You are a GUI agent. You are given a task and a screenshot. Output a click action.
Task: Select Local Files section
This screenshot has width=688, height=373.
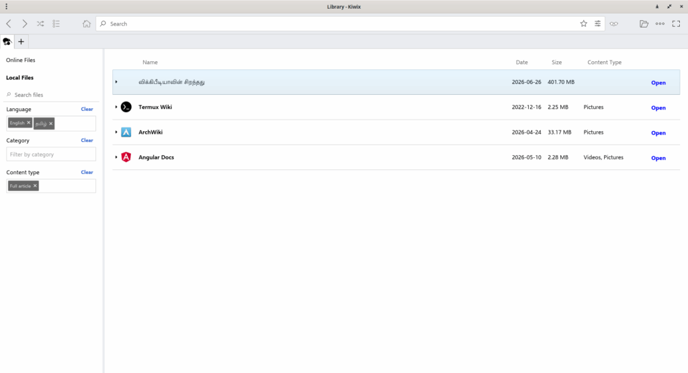tap(19, 78)
